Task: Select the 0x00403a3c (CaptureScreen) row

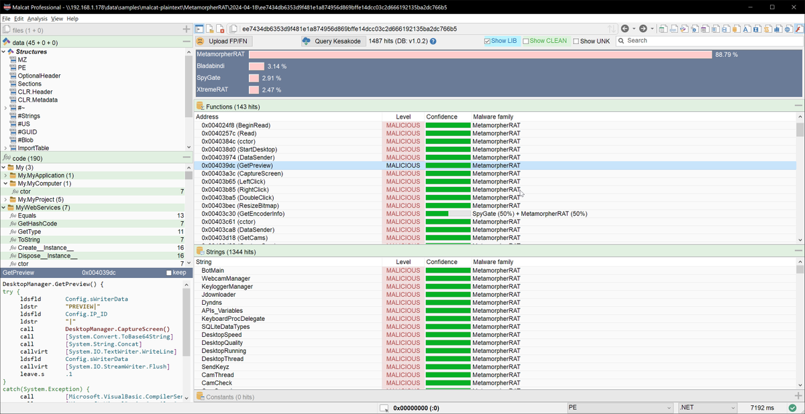Action: 495,174
